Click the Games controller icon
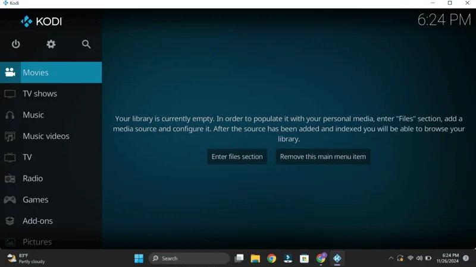Image resolution: width=476 pixels, height=267 pixels. [x=10, y=200]
